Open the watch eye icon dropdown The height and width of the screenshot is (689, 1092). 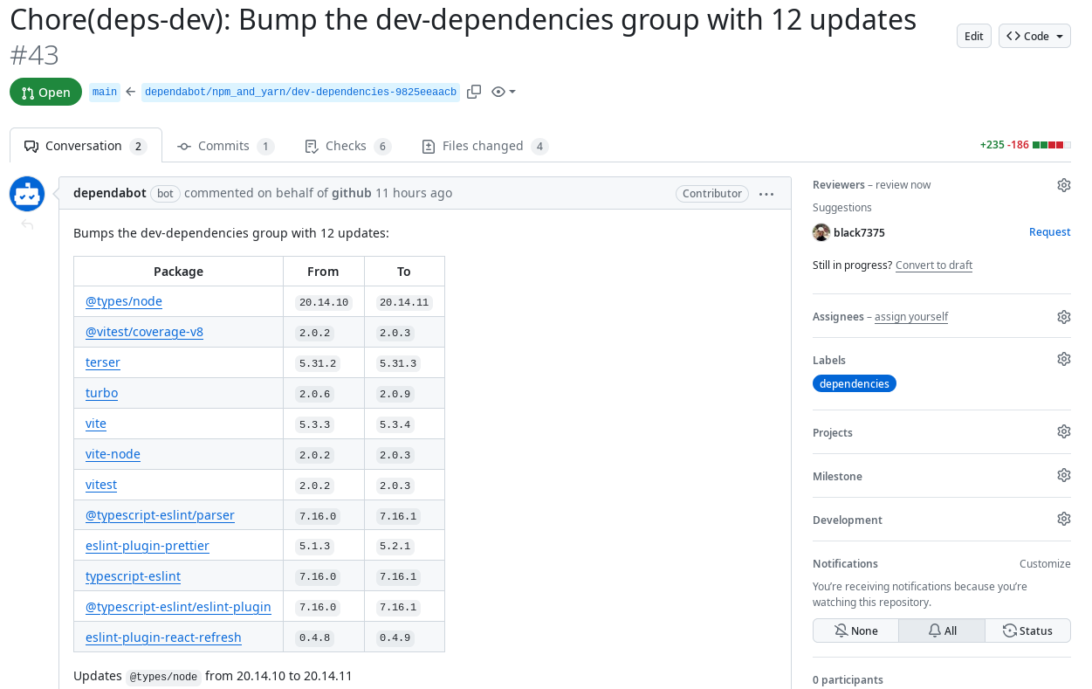pyautogui.click(x=504, y=92)
